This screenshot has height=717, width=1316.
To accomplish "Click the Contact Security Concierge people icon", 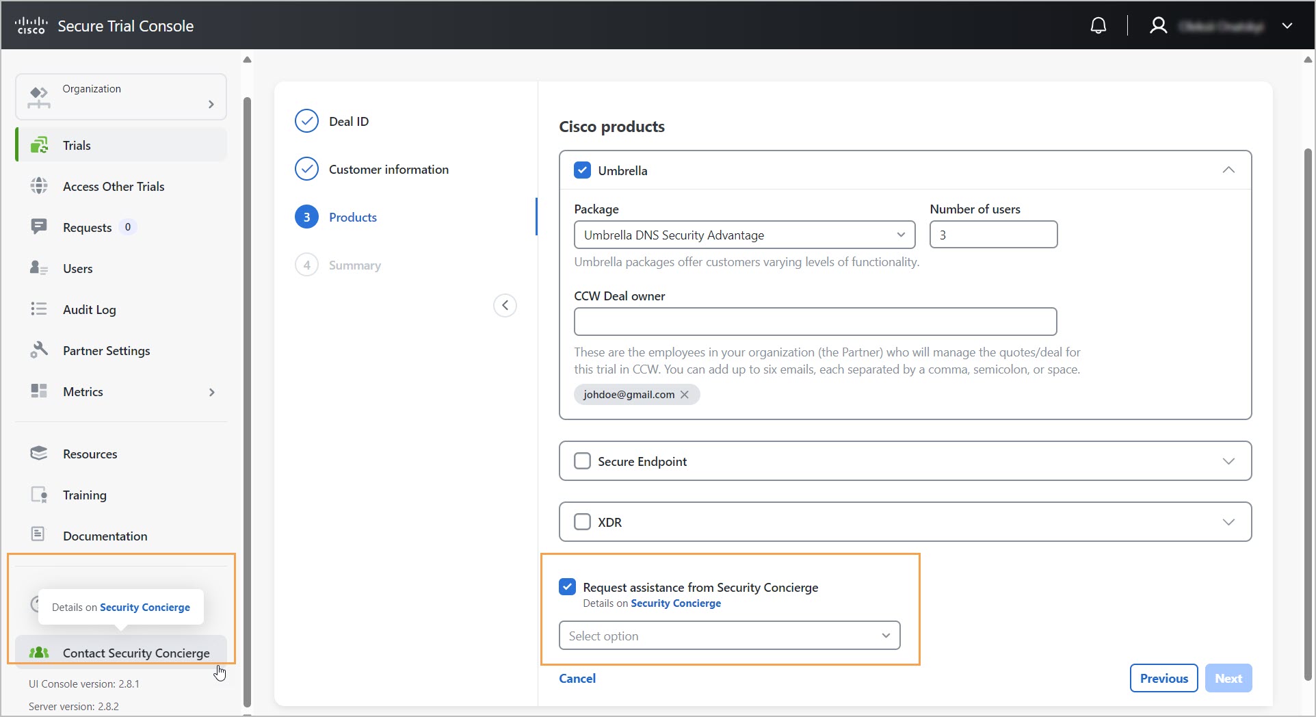I will tap(39, 652).
